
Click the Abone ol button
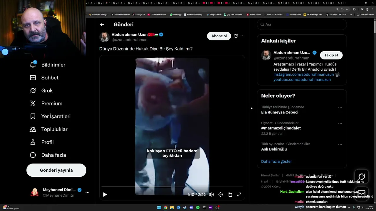coord(219,36)
